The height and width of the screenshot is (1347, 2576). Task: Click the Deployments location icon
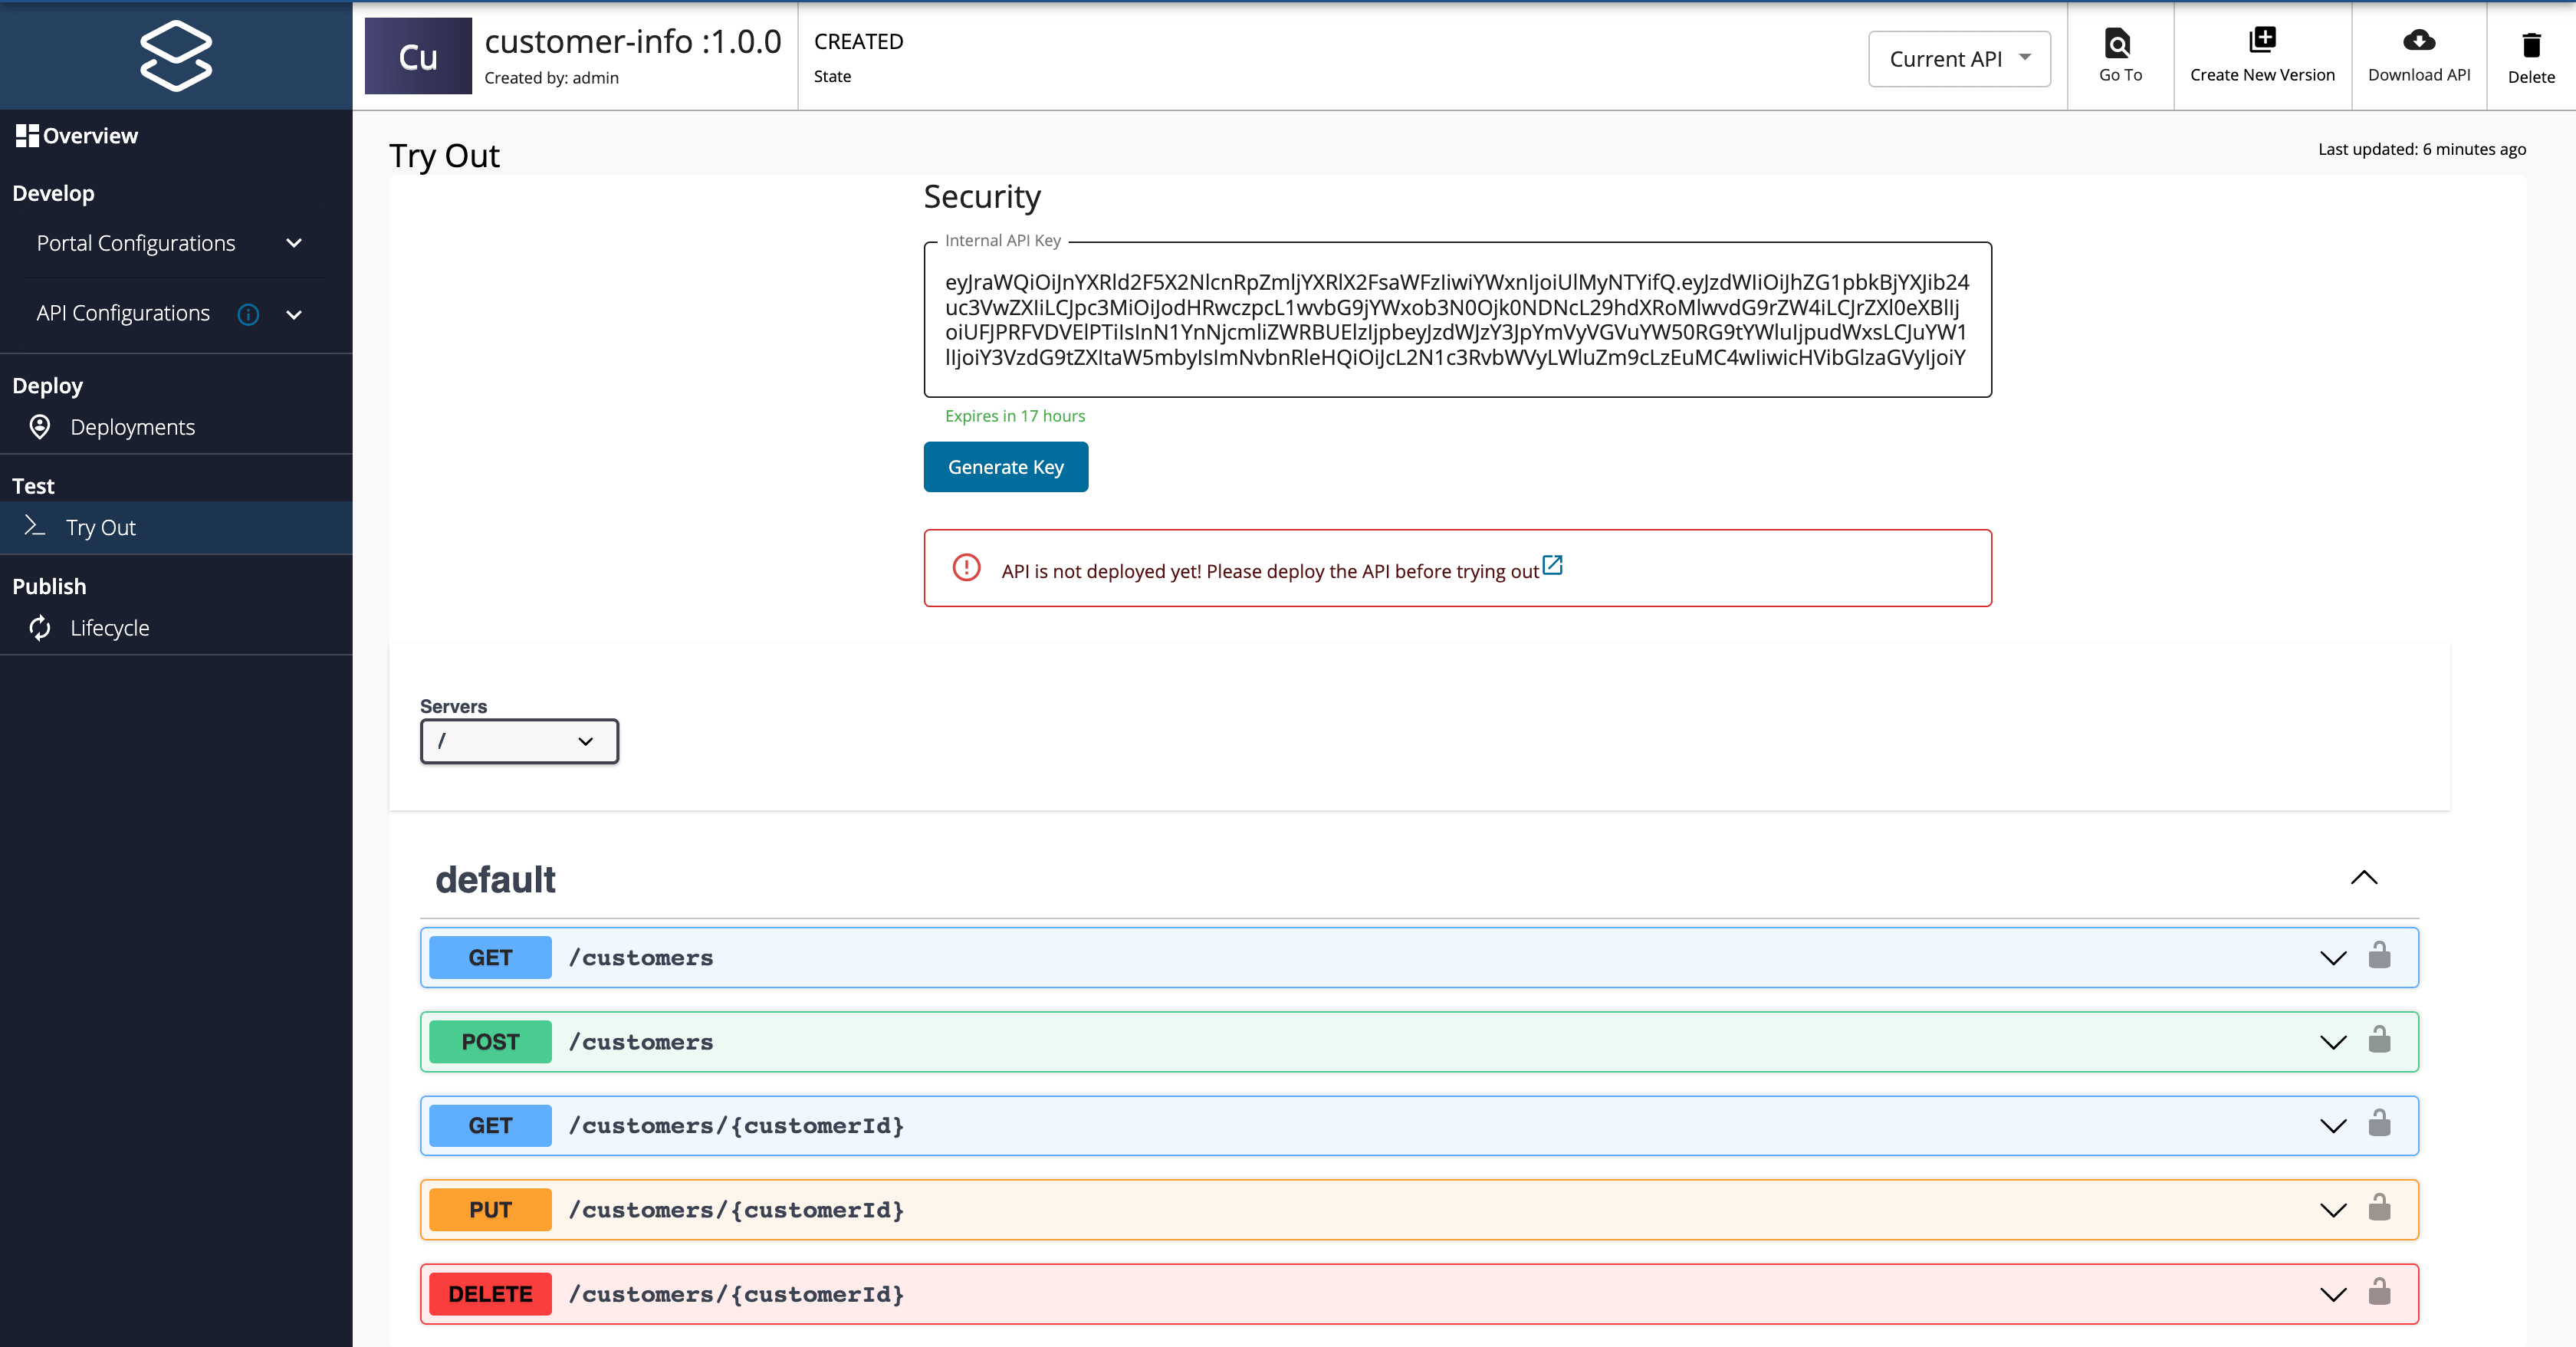tap(40, 427)
